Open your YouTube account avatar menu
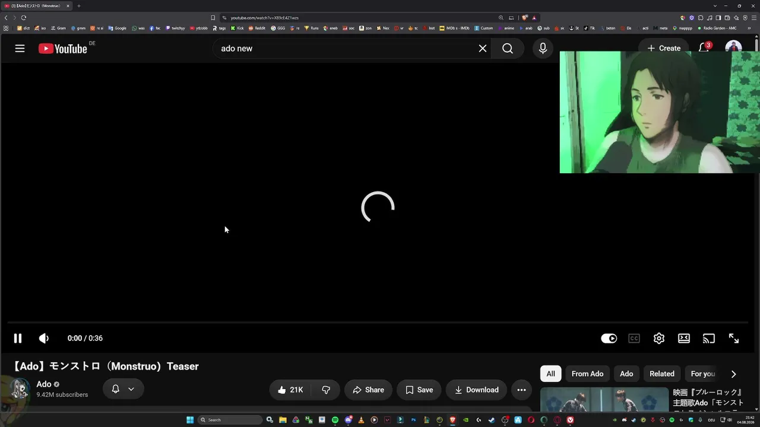This screenshot has height=427, width=760. [x=733, y=46]
